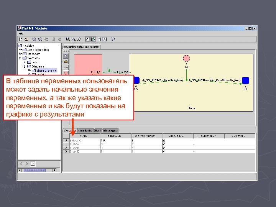Click the Zoom out magnifier icon
The height and width of the screenshot is (207, 276).
point(40,39)
